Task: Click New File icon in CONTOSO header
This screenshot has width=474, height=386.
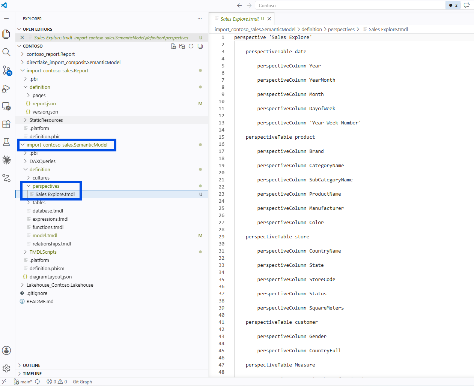Action: pos(173,46)
